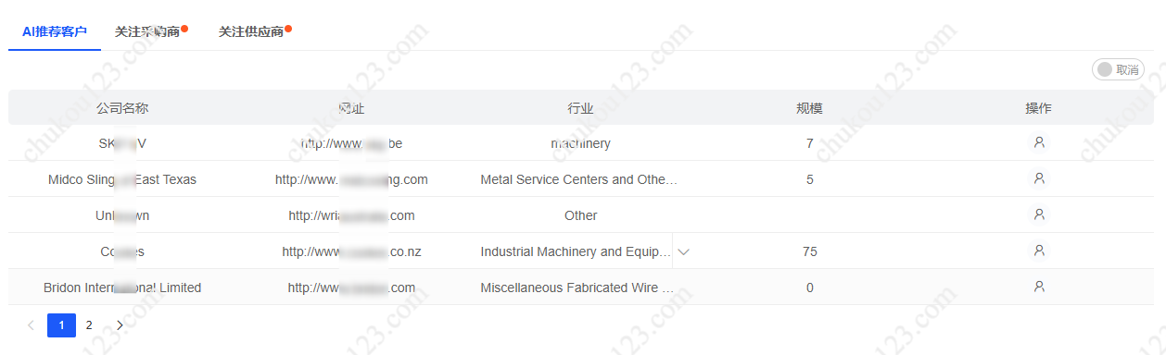Select page 1 button
Screen dimensions: 1166x355
coord(61,325)
